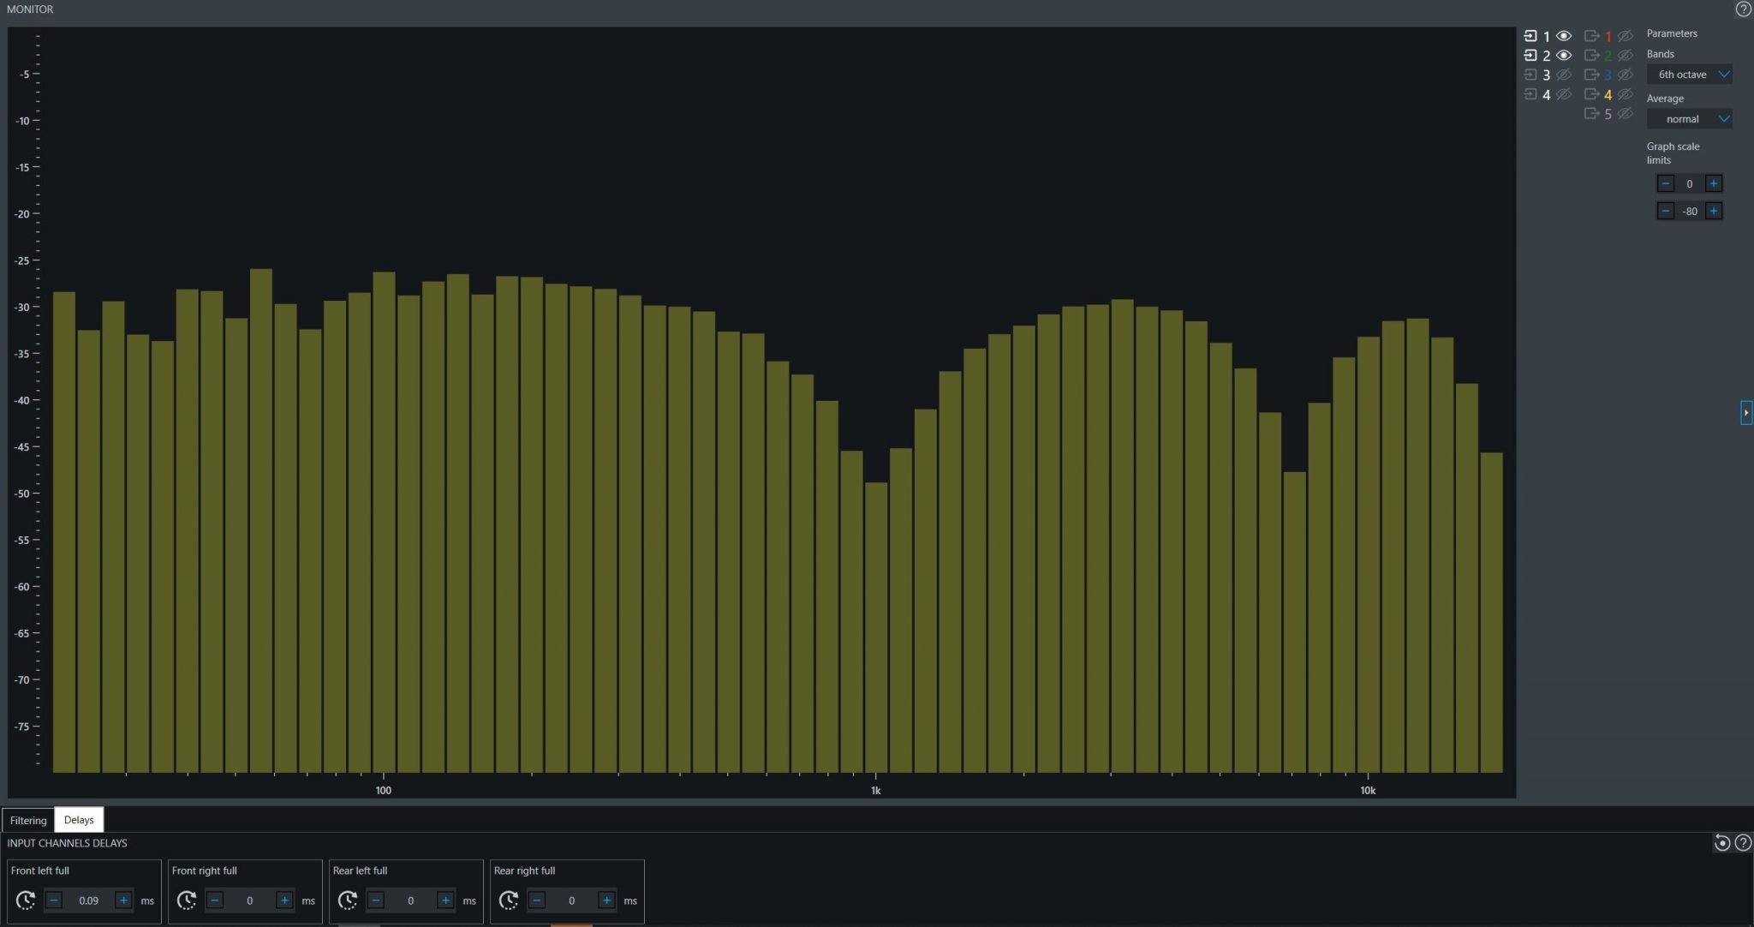The height and width of the screenshot is (927, 1754).
Task: Hide input channel 2 with eye icon
Action: click(x=1564, y=56)
